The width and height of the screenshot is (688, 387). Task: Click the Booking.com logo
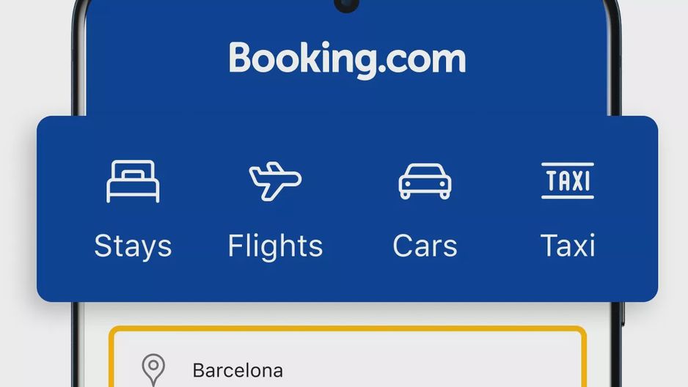click(347, 60)
